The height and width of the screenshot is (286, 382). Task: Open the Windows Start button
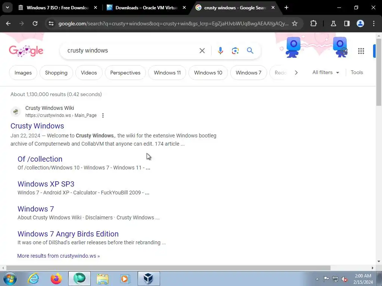10,279
